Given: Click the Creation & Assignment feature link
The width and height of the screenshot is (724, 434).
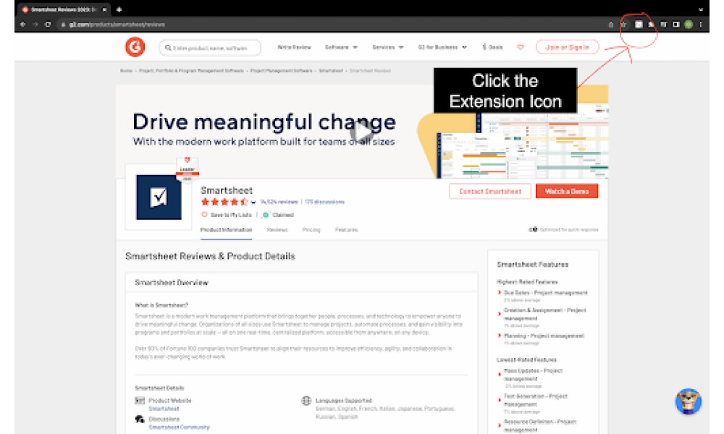Looking at the screenshot, I should (544, 314).
